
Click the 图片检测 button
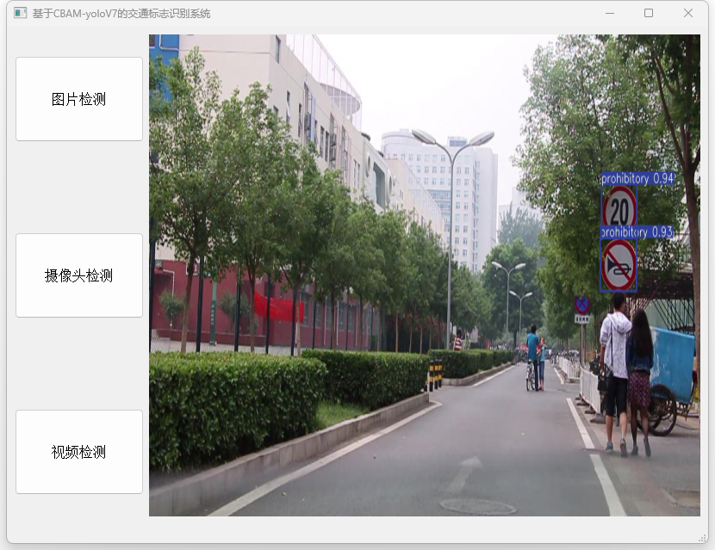(79, 99)
